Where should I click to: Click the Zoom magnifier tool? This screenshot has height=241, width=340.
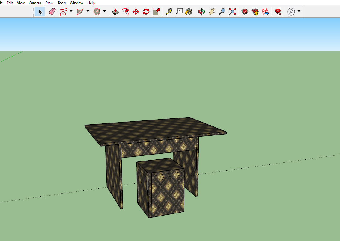click(222, 12)
